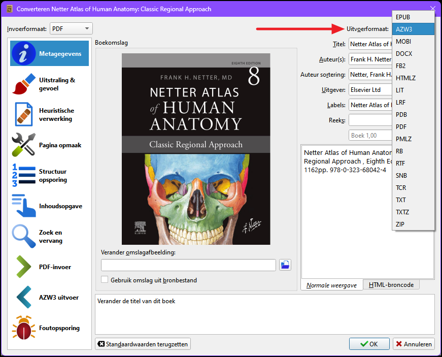Enable Gebruik omslag uit bronbestand checkbox

(x=105, y=280)
